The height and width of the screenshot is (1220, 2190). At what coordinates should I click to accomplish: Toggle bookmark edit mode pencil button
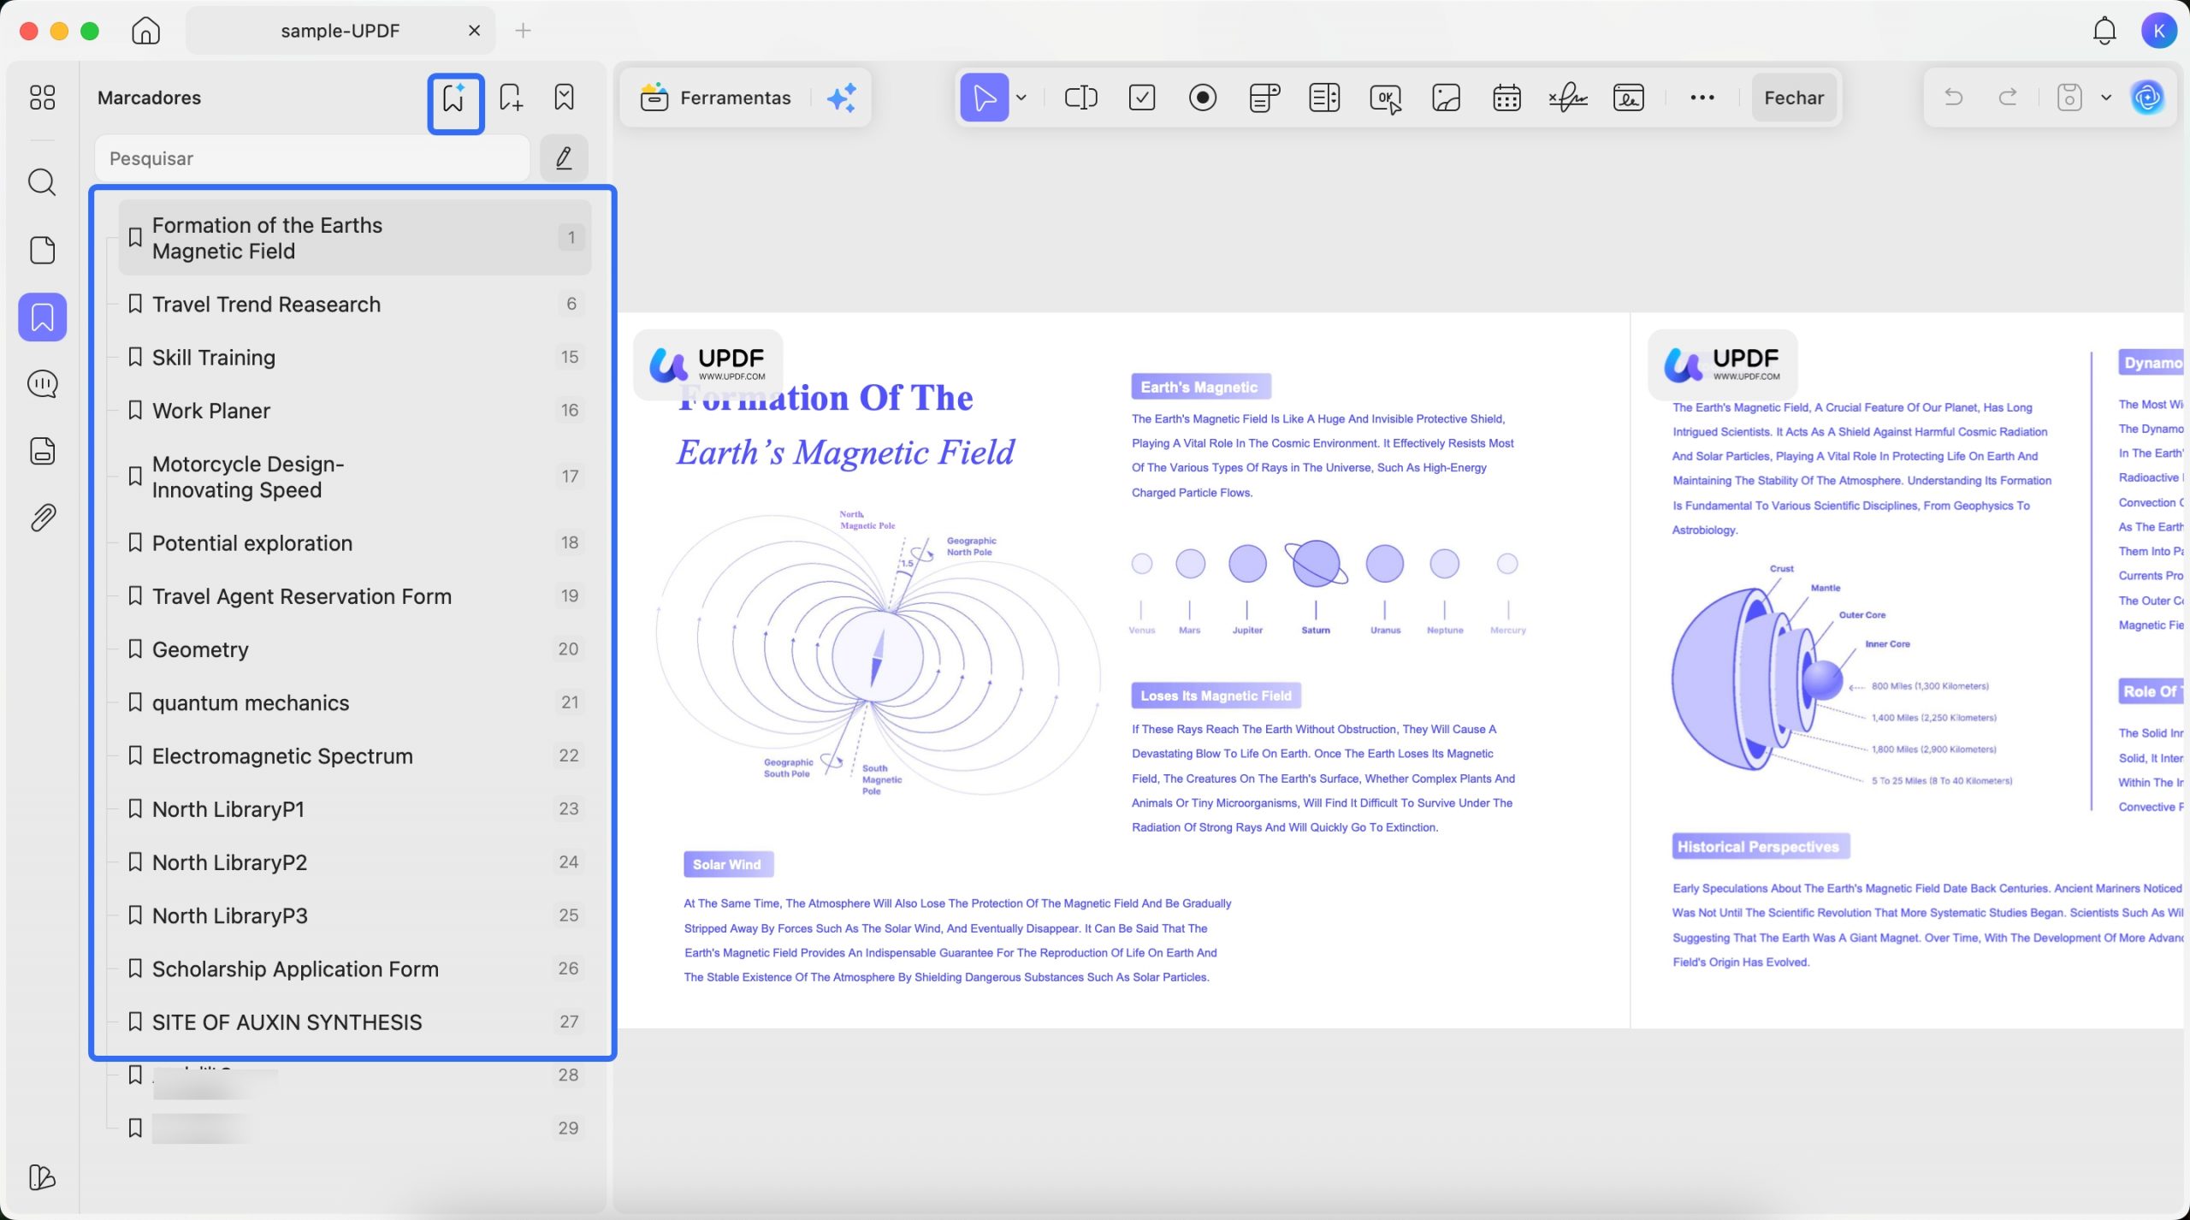click(564, 158)
